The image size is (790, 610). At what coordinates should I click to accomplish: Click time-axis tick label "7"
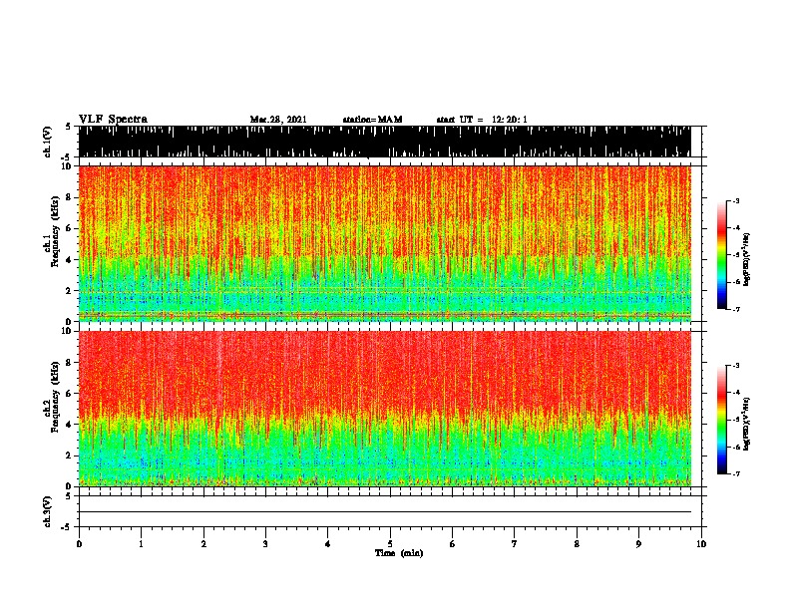click(515, 544)
